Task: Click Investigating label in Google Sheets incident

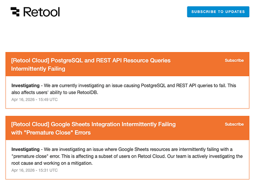Action: pos(25,149)
